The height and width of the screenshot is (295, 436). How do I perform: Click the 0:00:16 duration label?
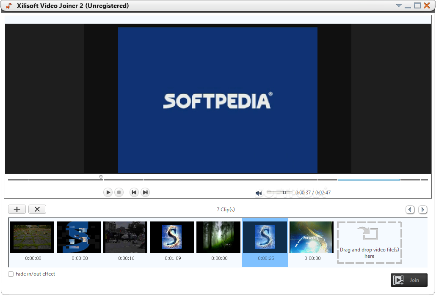point(126,258)
